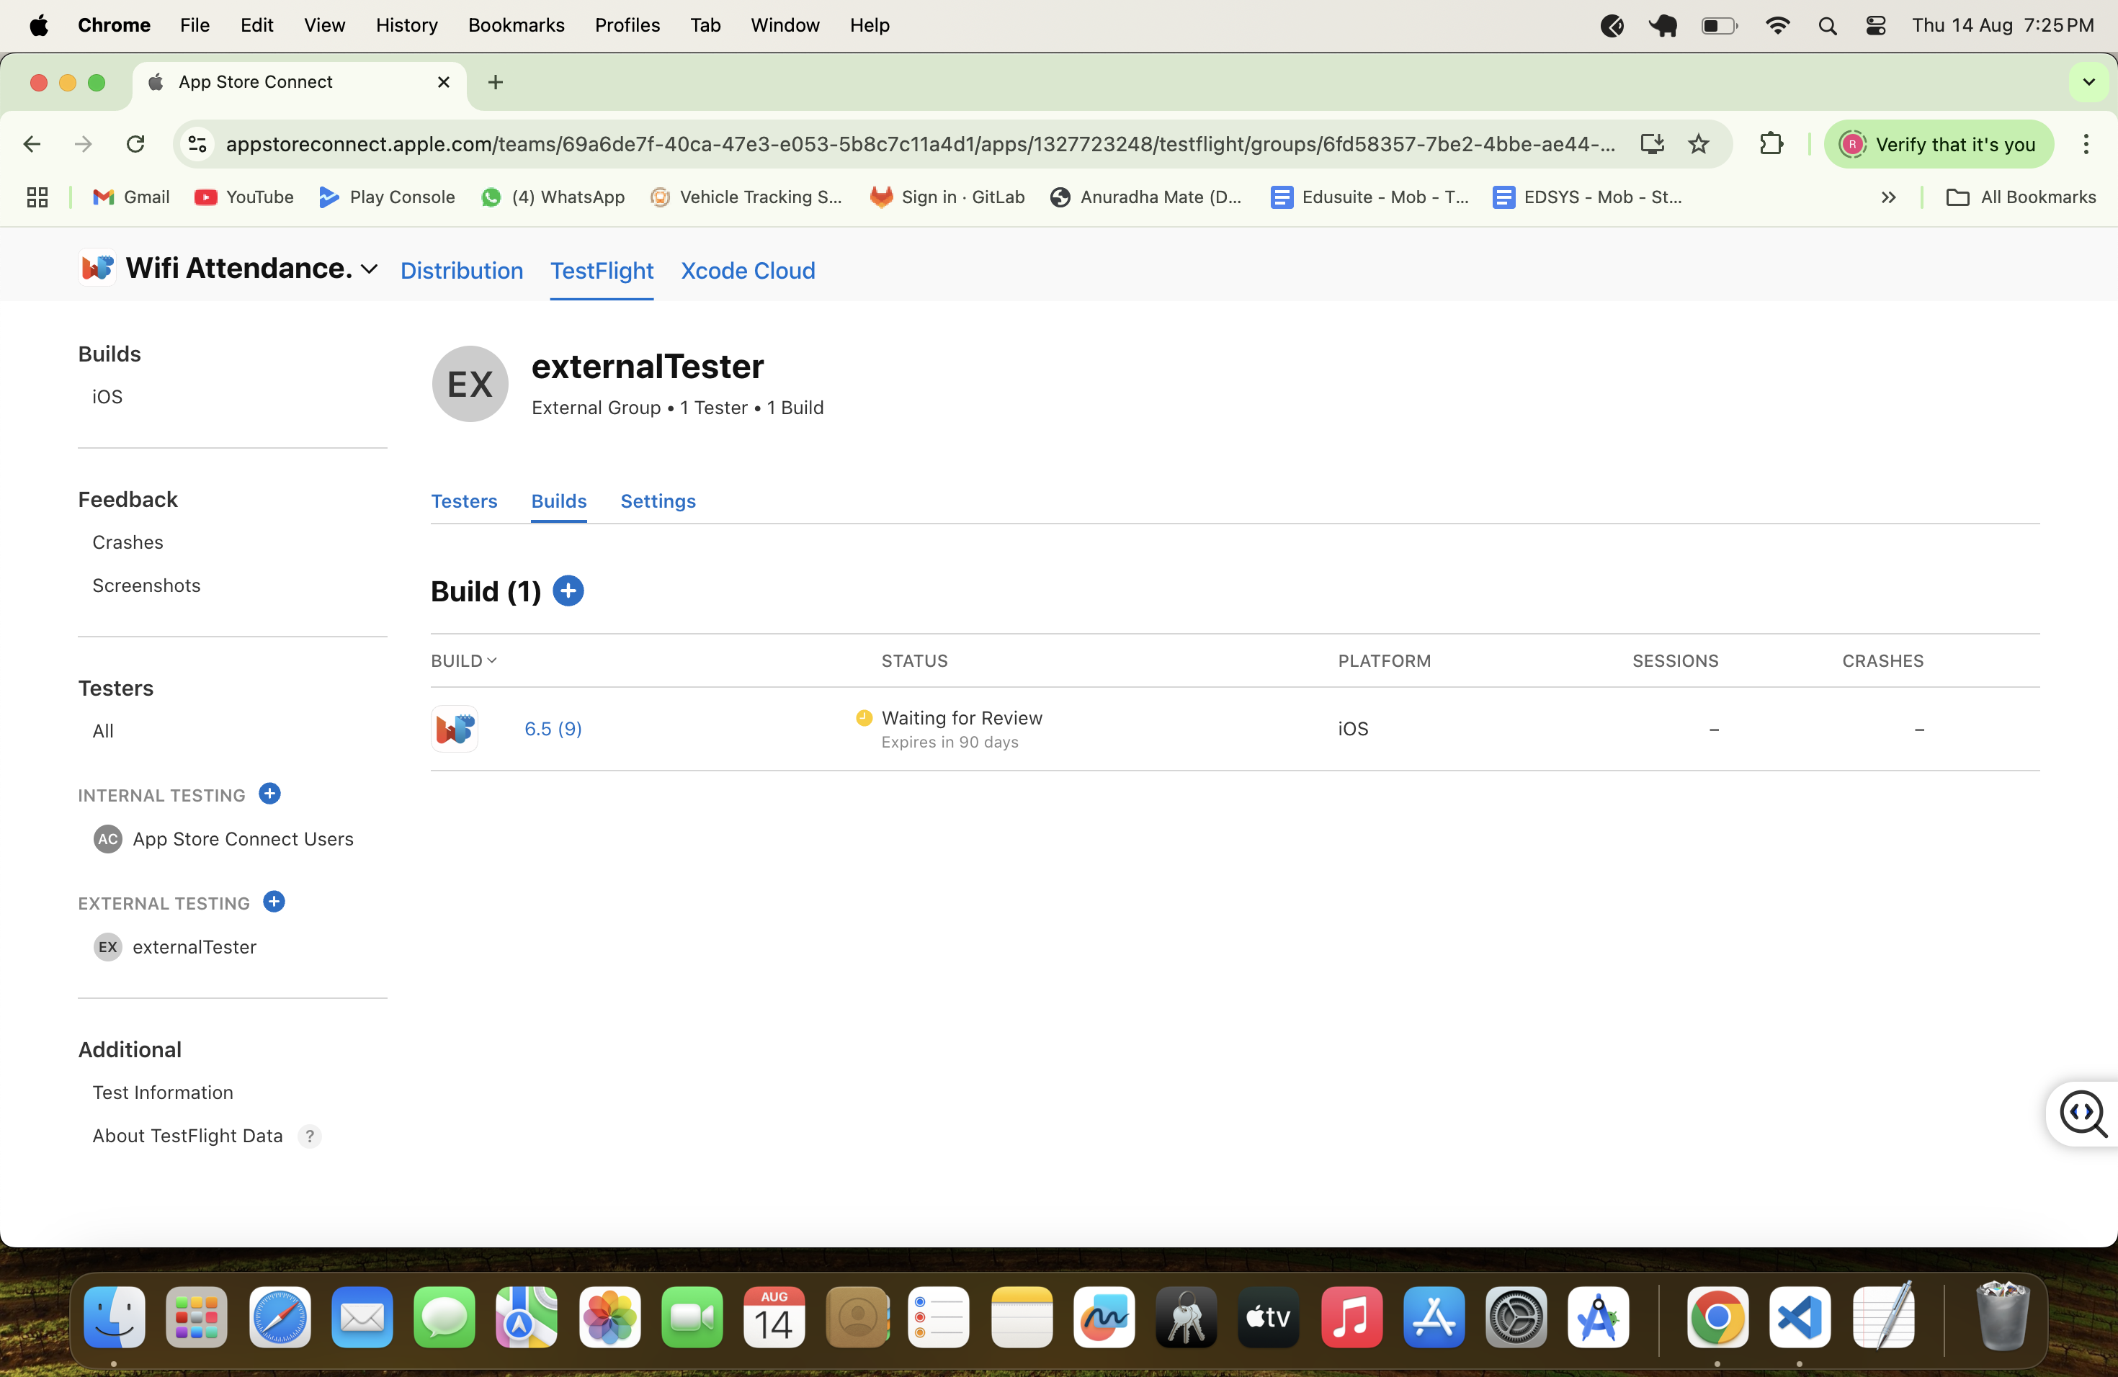This screenshot has width=2118, height=1377.
Task: Open the Distribution section
Action: (x=461, y=270)
